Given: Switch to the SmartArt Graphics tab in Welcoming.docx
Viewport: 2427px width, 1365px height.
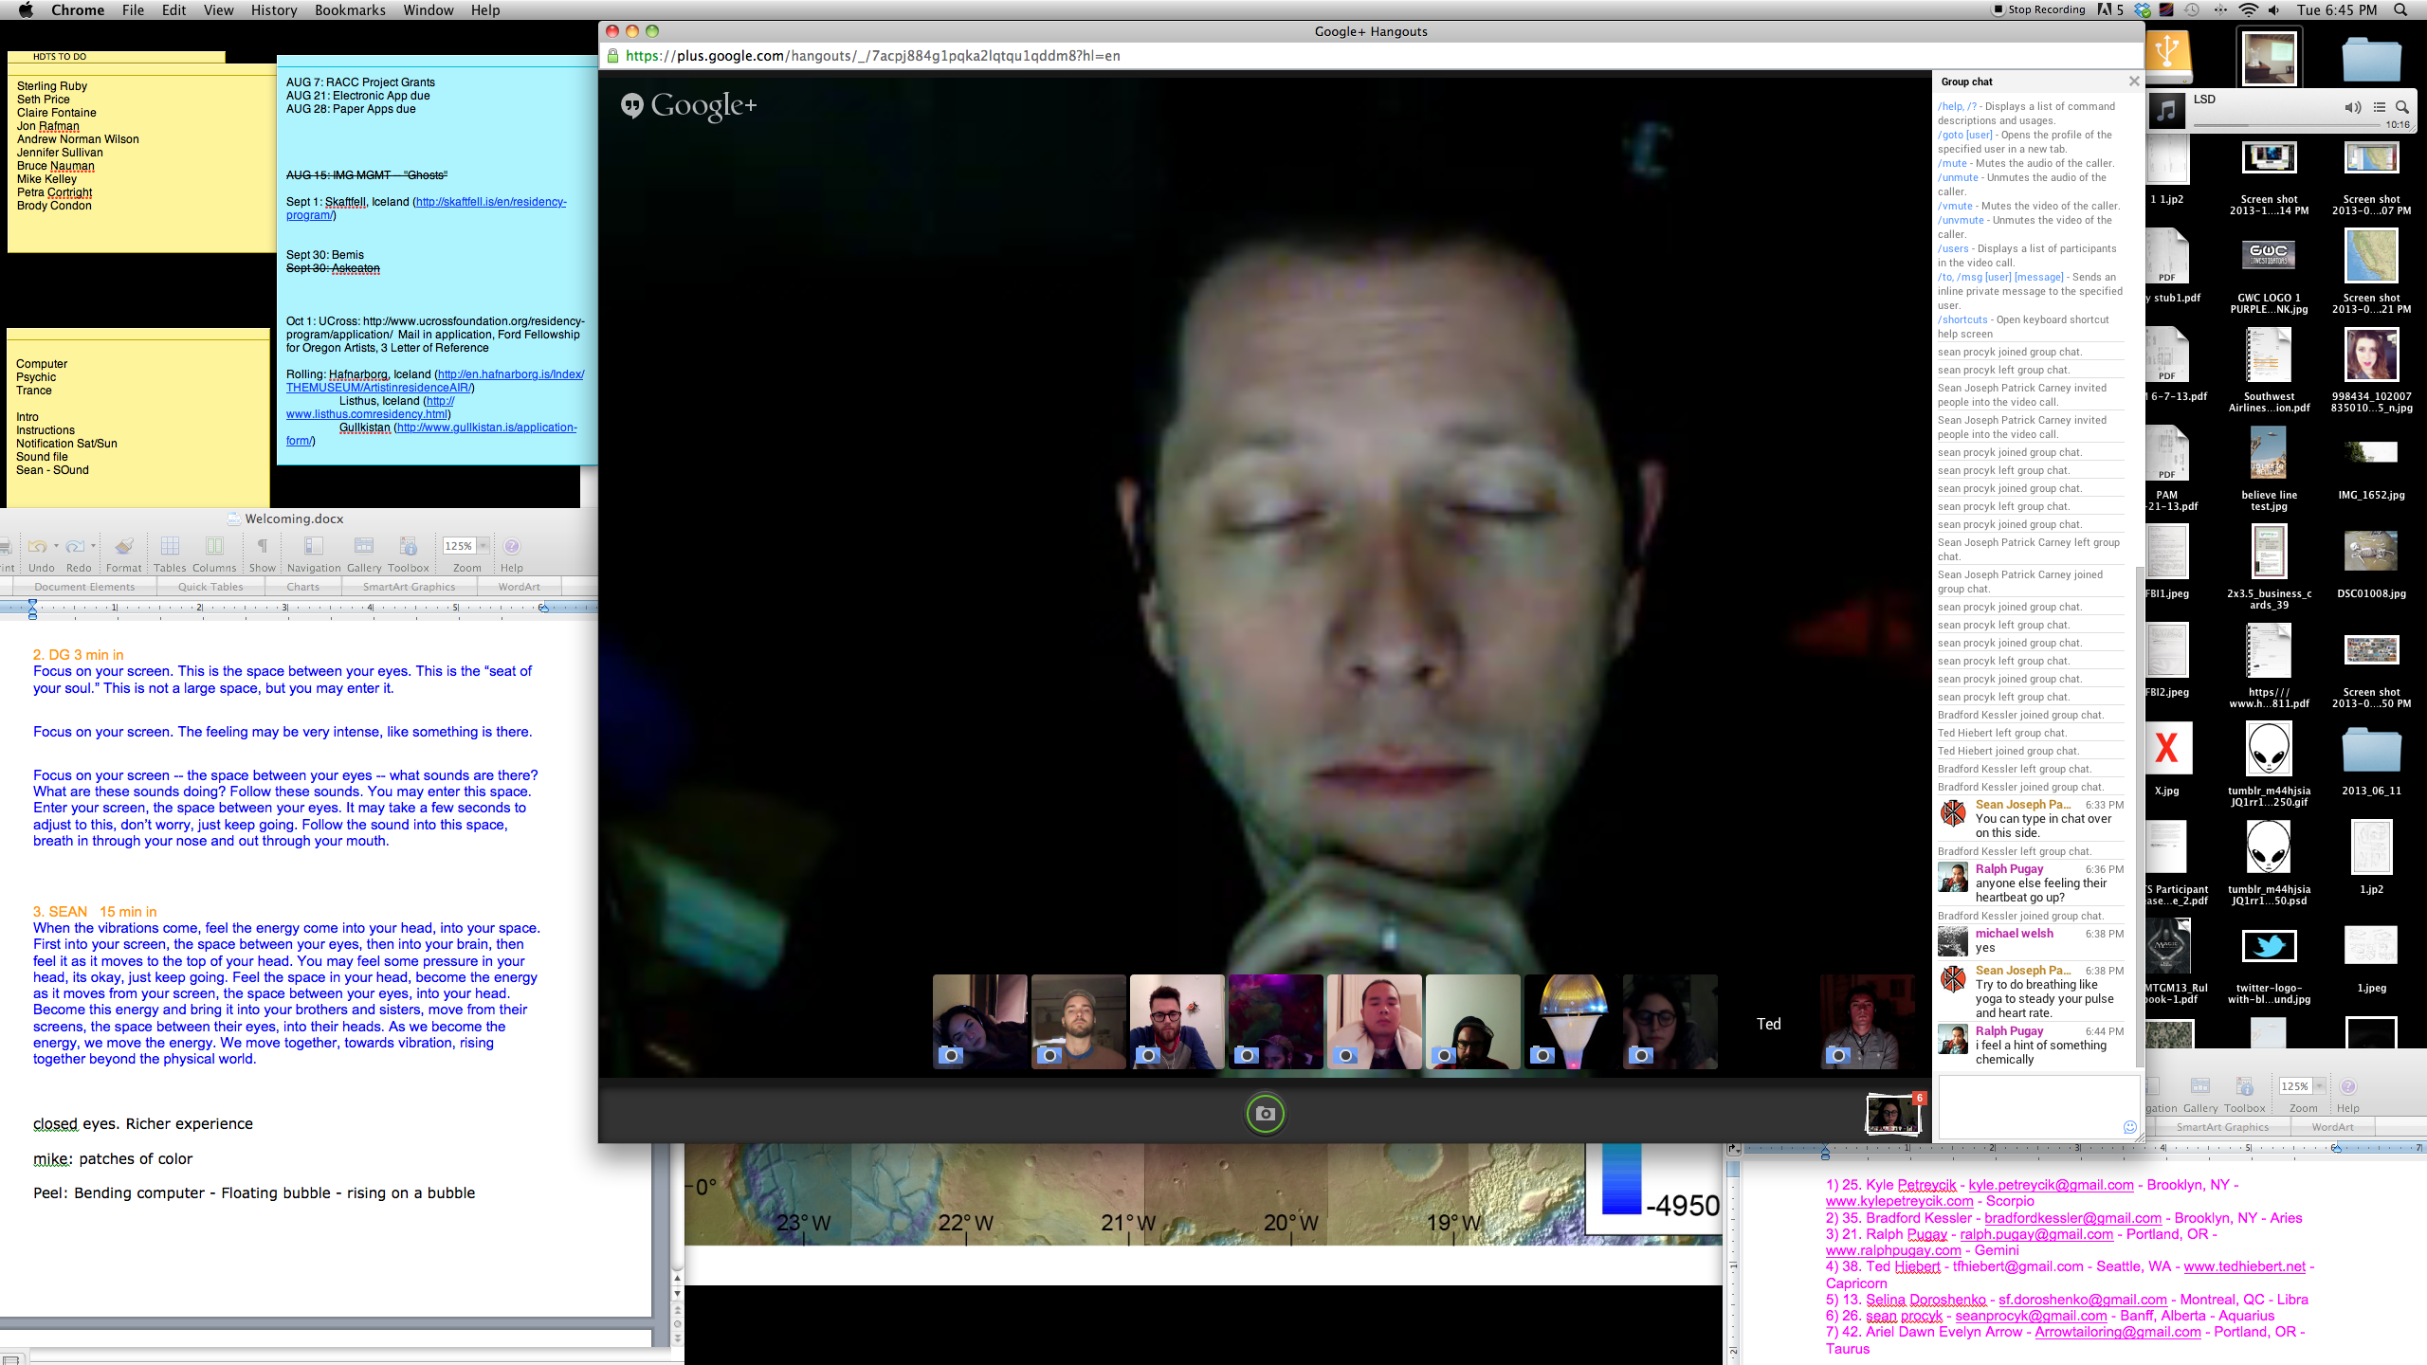Looking at the screenshot, I should click(409, 587).
